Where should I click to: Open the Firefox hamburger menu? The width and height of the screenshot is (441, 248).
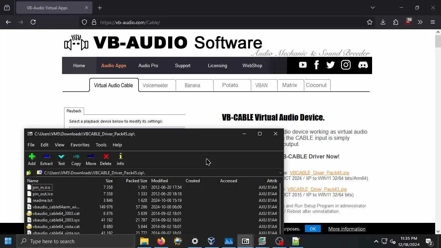[433, 22]
